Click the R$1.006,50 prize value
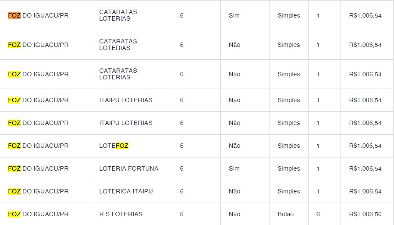Viewport: 394px width, 225px height. pos(365,214)
